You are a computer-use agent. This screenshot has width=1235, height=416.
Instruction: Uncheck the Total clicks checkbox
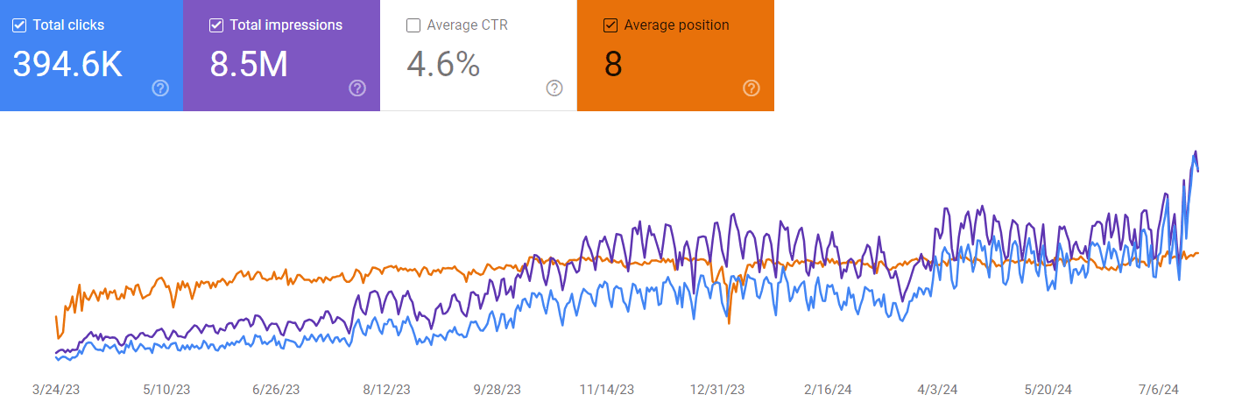pos(19,25)
